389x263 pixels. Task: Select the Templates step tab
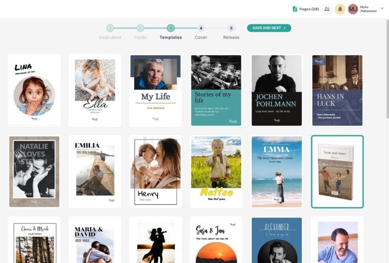(x=171, y=28)
